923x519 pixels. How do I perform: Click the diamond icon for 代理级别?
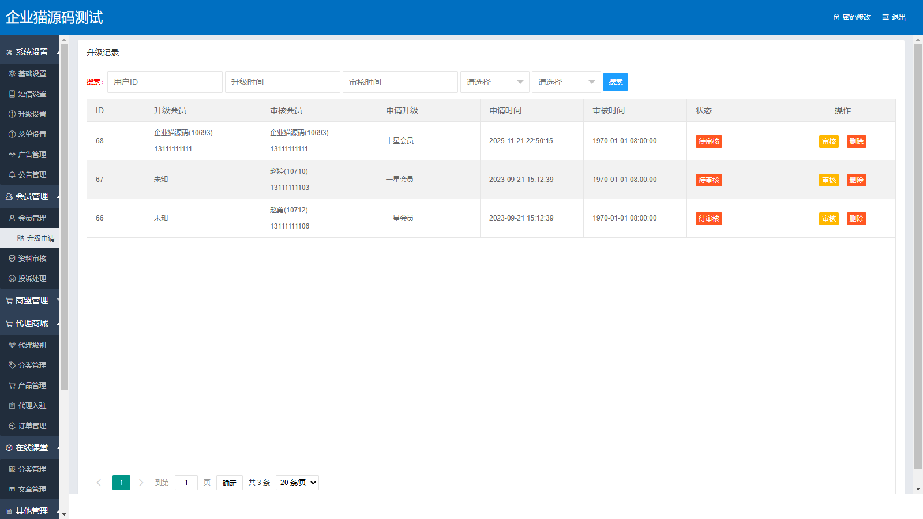12,345
